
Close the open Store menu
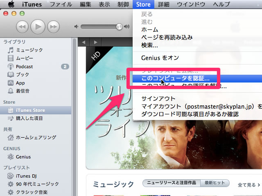143,4
